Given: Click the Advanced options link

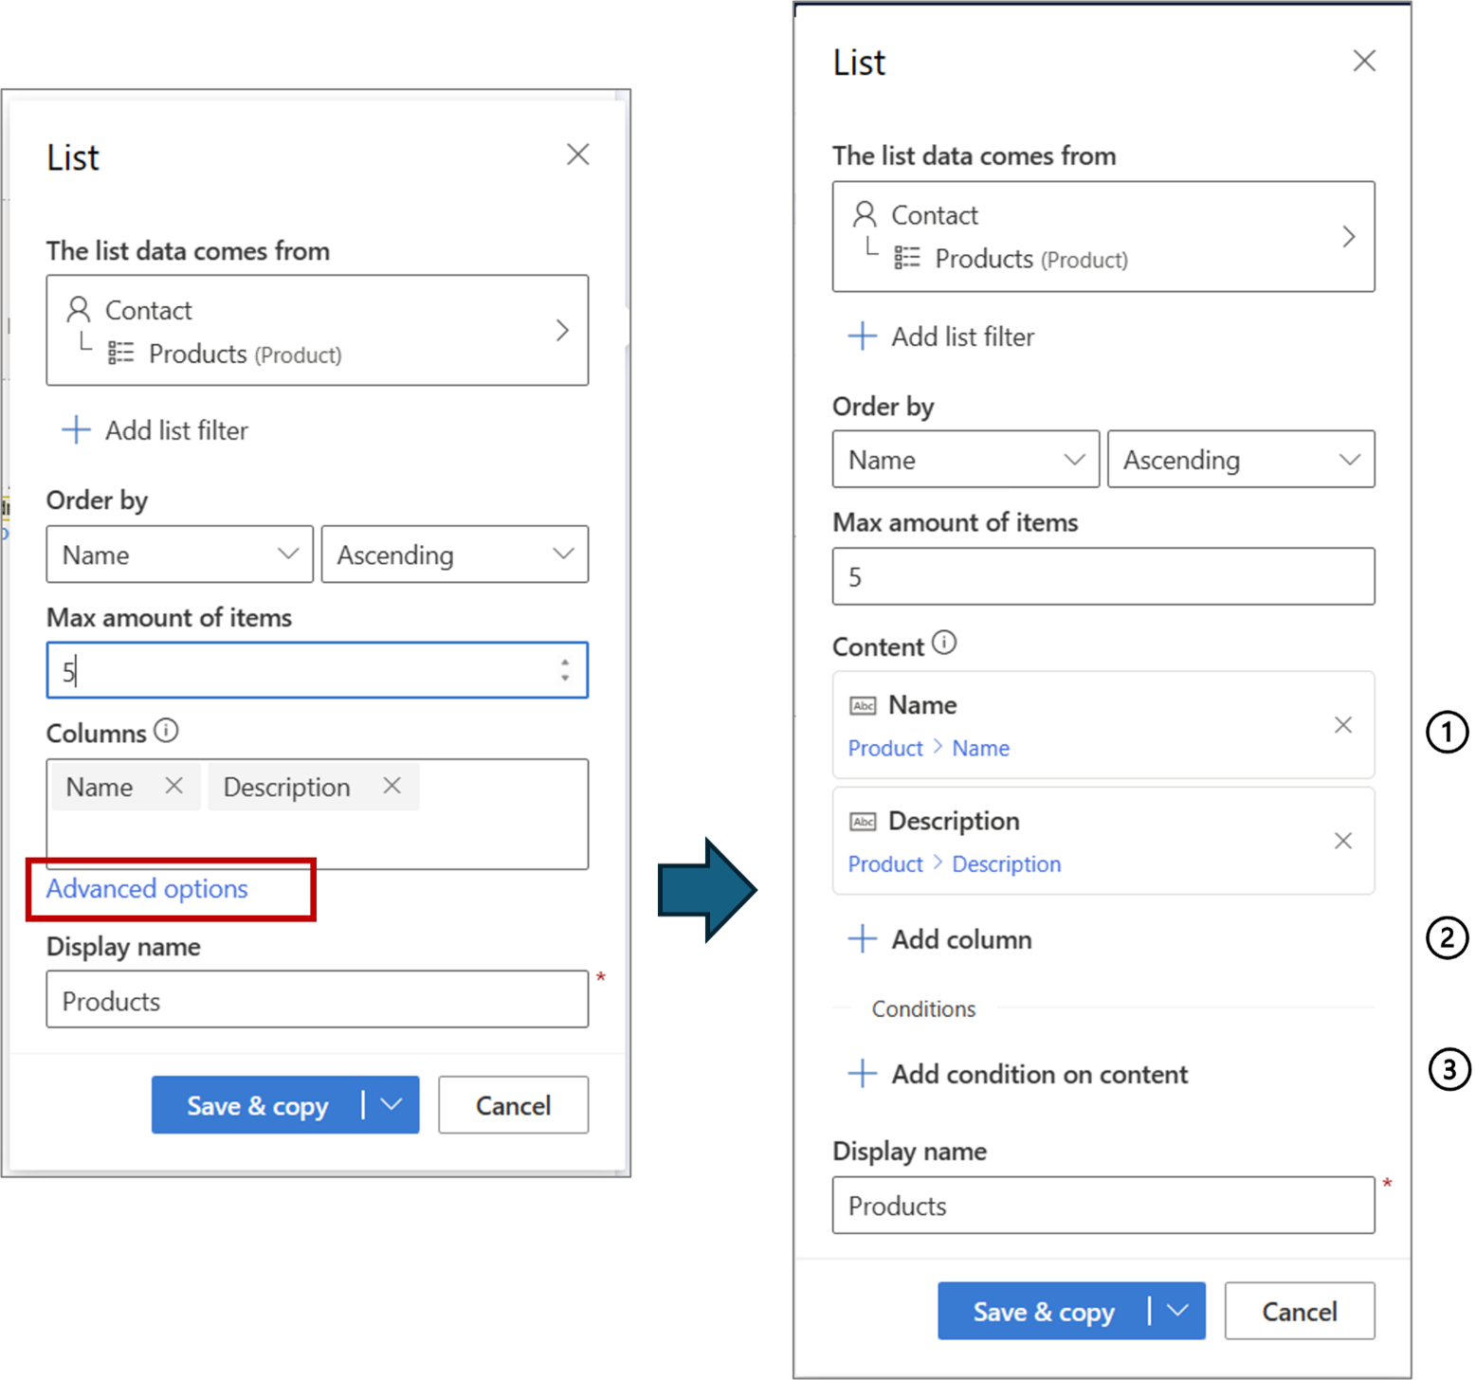Looking at the screenshot, I should pyautogui.click(x=147, y=889).
